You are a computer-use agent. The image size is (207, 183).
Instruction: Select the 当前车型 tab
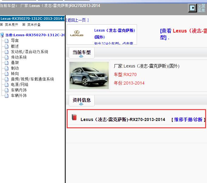pyautogui.click(x=82, y=53)
